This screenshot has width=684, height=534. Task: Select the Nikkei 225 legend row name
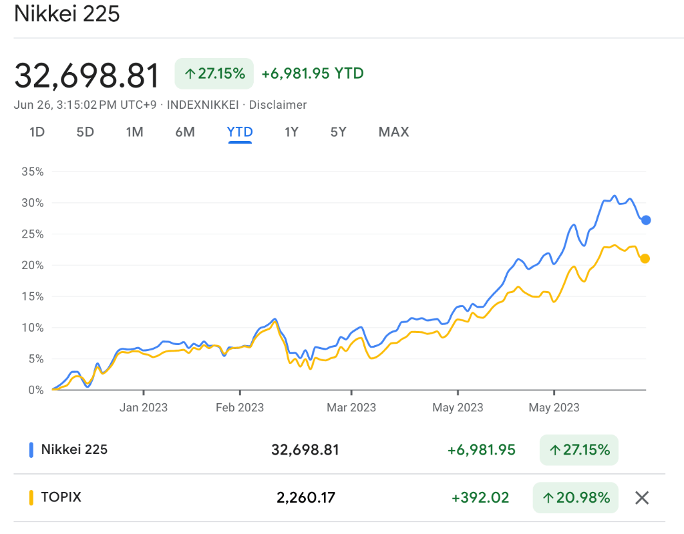pyautogui.click(x=74, y=449)
